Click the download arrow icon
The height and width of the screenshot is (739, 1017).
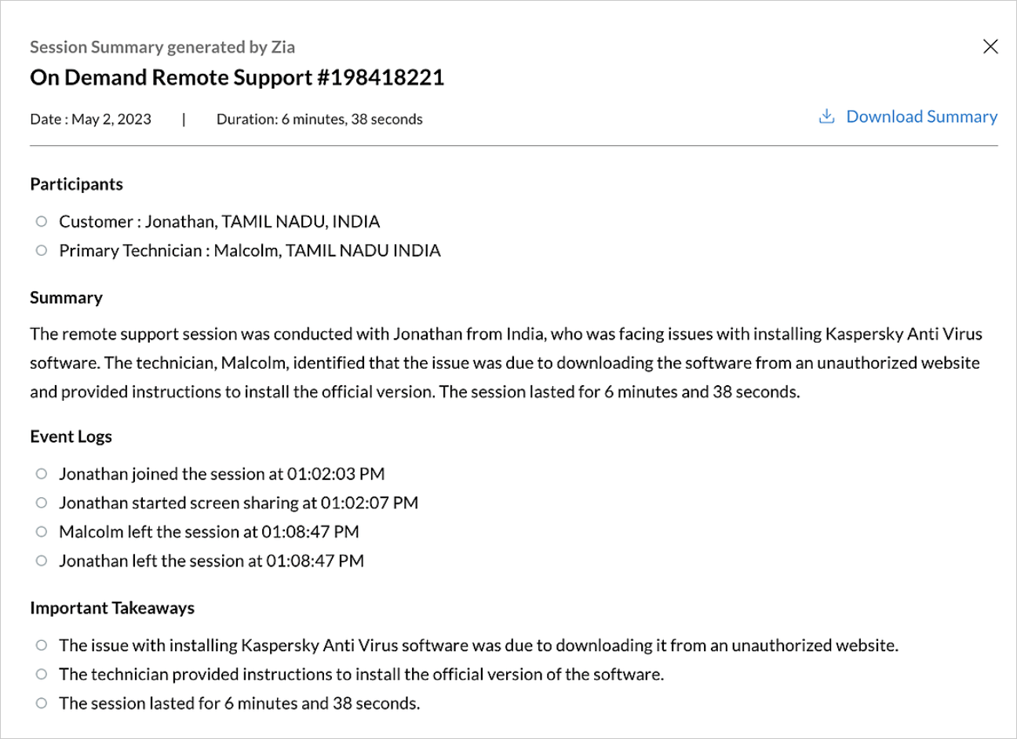[x=826, y=117]
